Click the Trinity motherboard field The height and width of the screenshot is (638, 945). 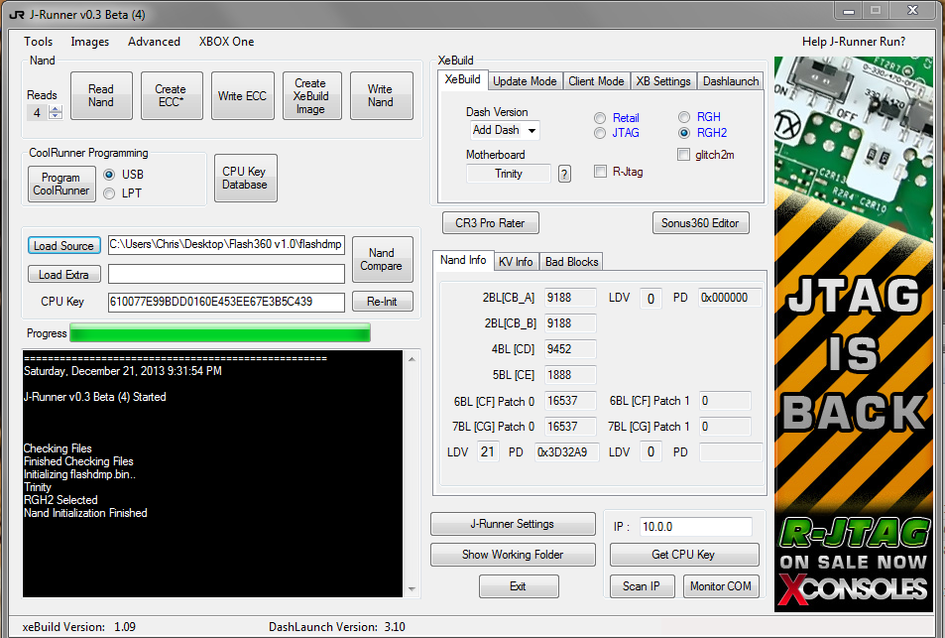[509, 174]
